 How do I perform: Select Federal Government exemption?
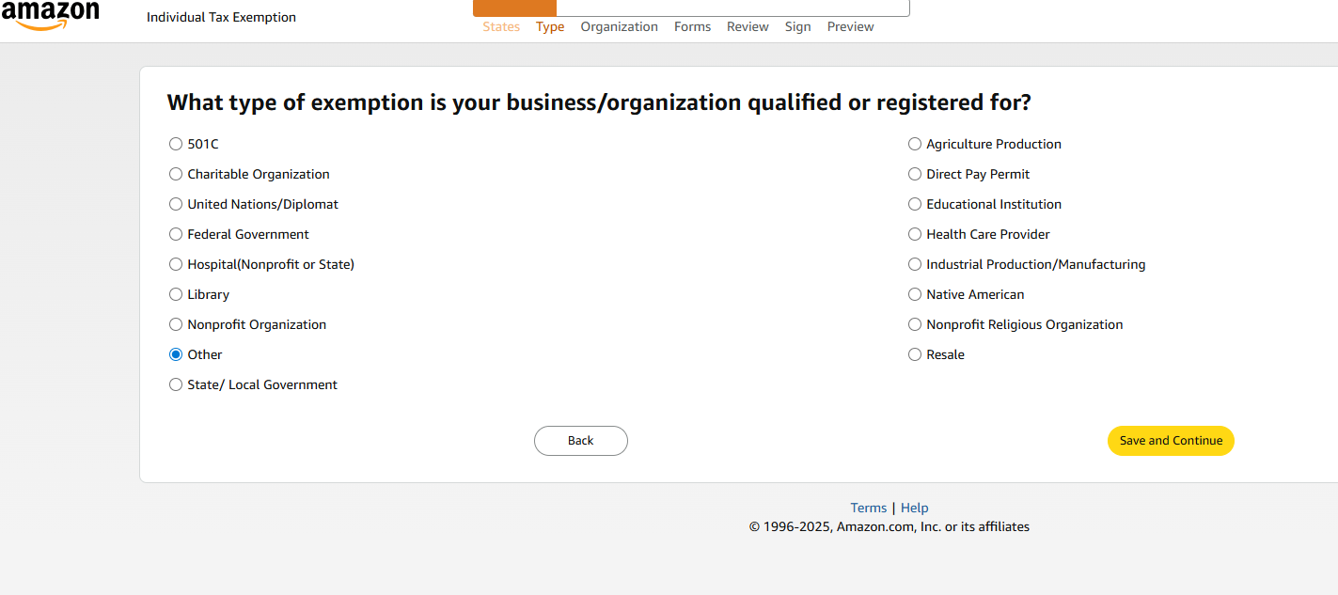(x=176, y=234)
